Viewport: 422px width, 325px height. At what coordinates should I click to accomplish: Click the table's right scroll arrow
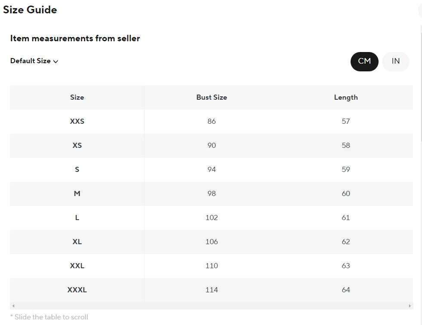[410, 306]
